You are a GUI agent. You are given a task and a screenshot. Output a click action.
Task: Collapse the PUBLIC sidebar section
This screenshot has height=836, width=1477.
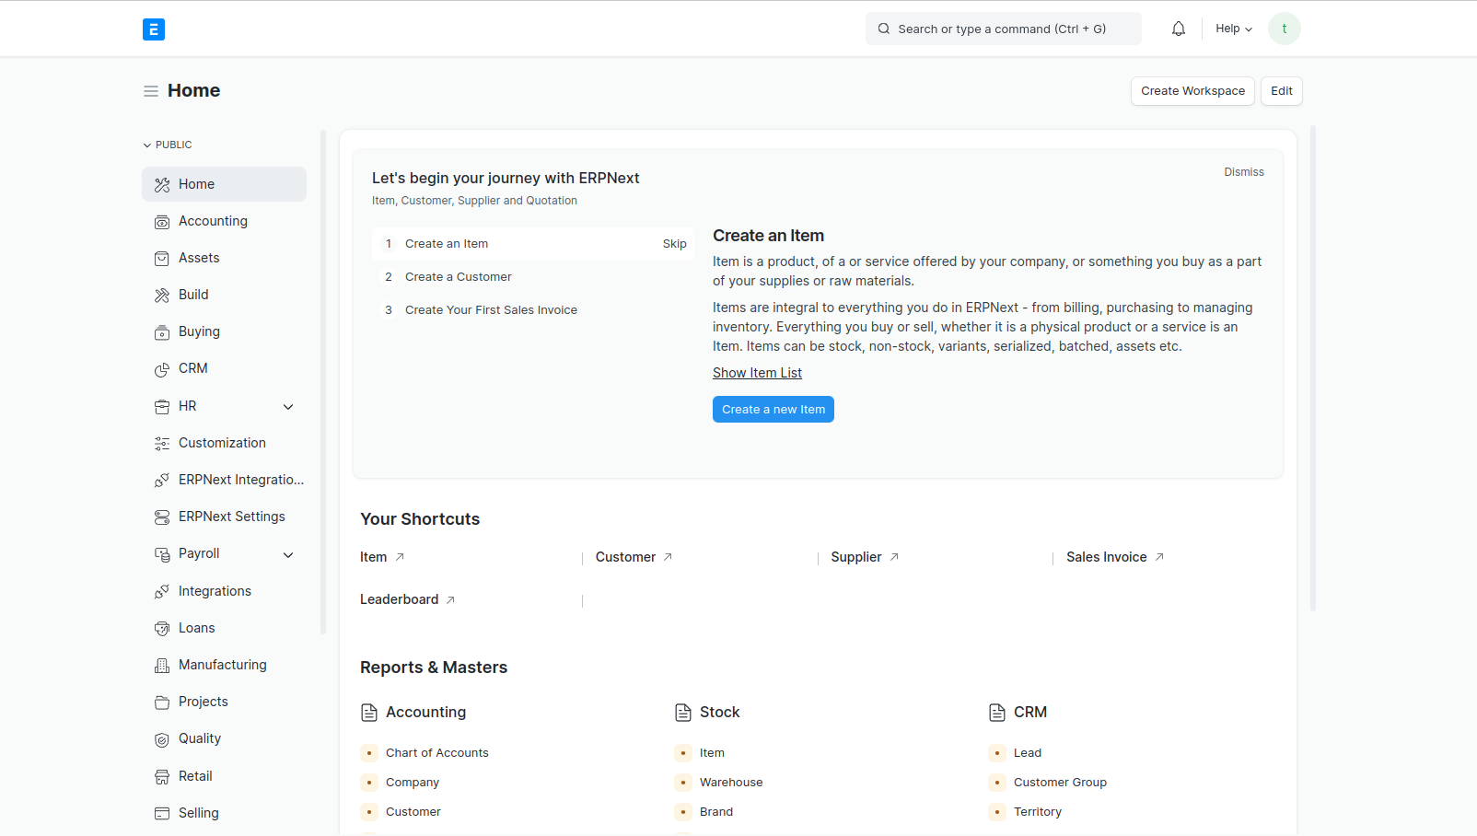tap(167, 145)
